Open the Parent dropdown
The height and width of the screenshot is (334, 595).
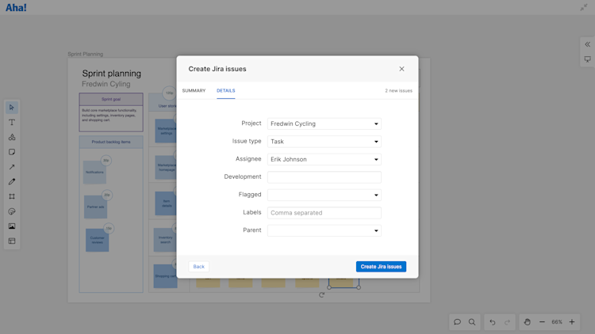click(x=324, y=230)
